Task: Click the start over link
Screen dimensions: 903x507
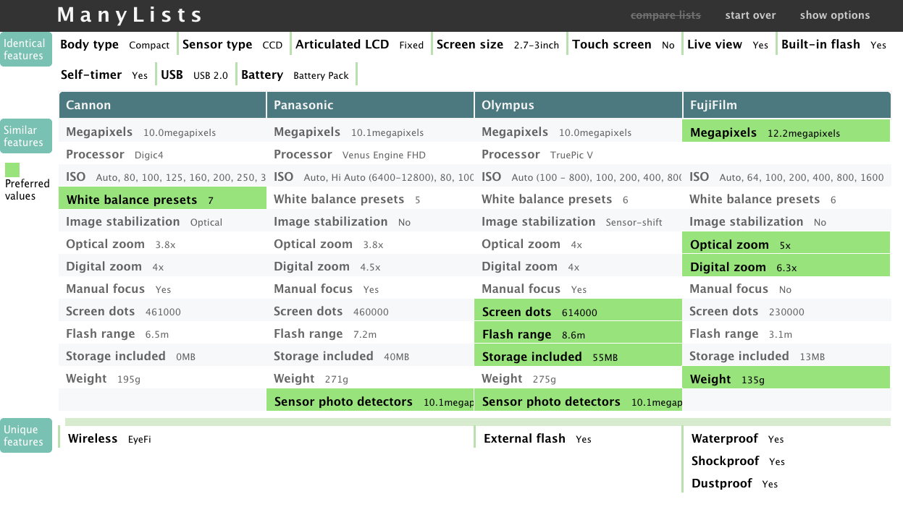Action: tap(750, 15)
